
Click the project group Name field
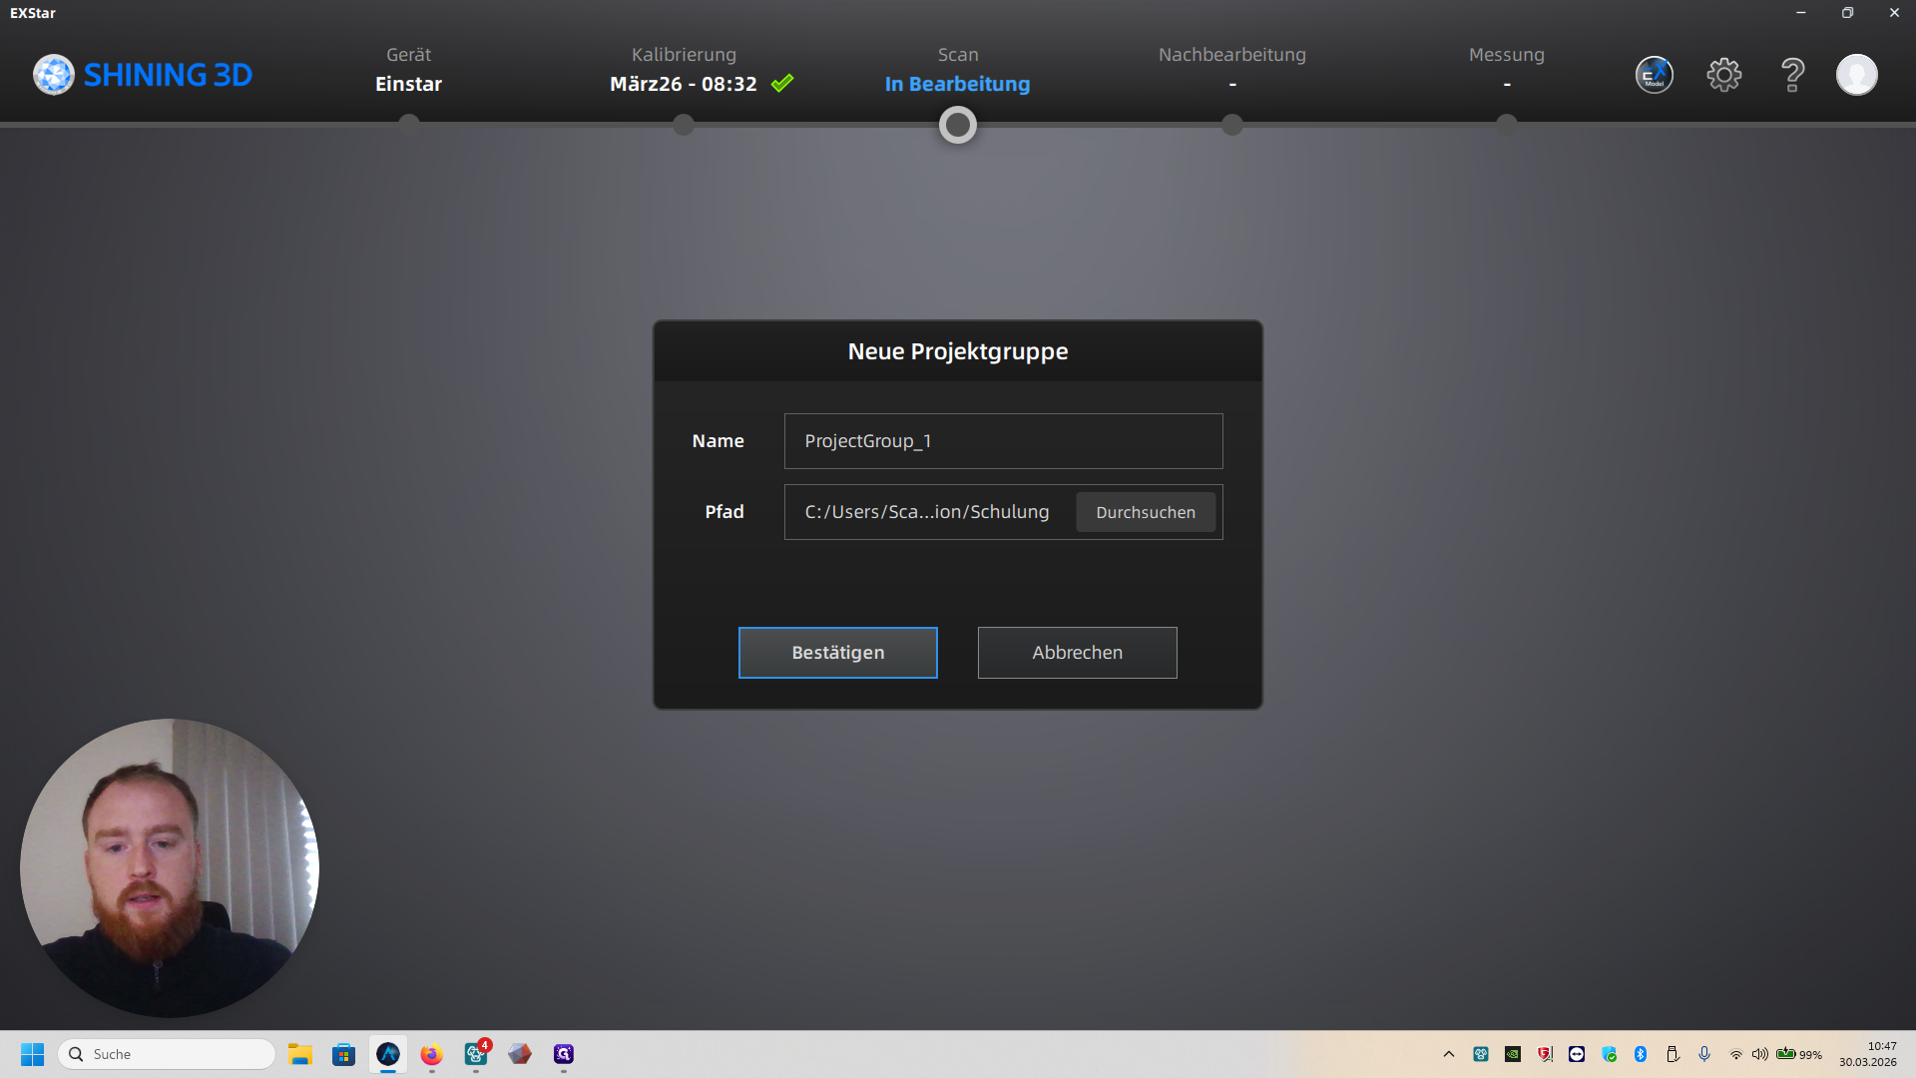[x=1003, y=441]
